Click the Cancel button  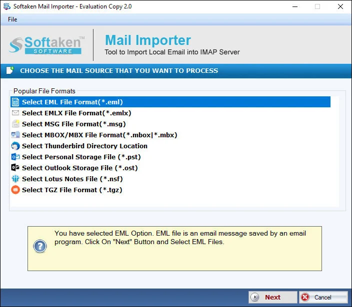(323, 297)
